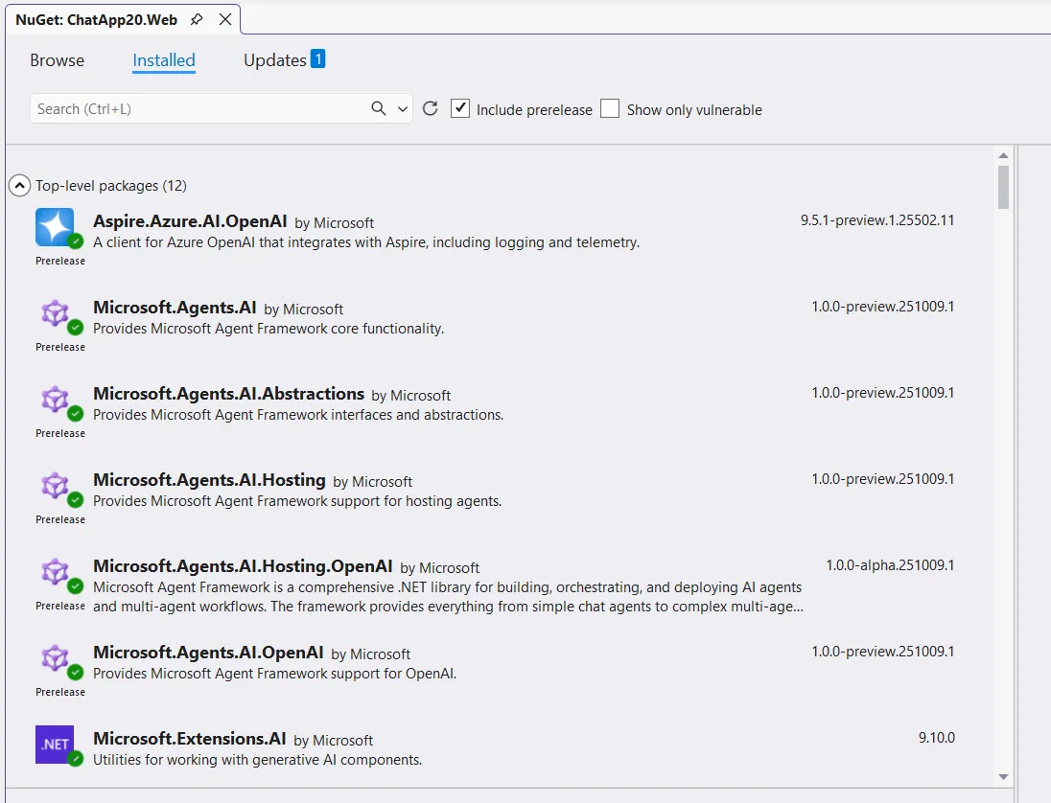Enable Show only vulnerable

pyautogui.click(x=610, y=108)
